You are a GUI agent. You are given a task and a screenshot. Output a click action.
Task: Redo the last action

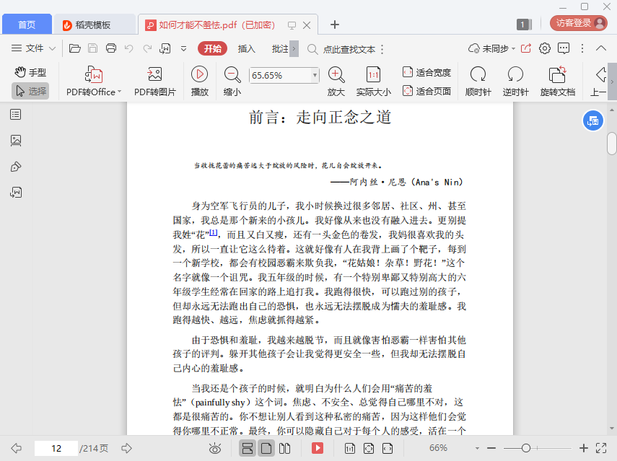[x=147, y=48]
